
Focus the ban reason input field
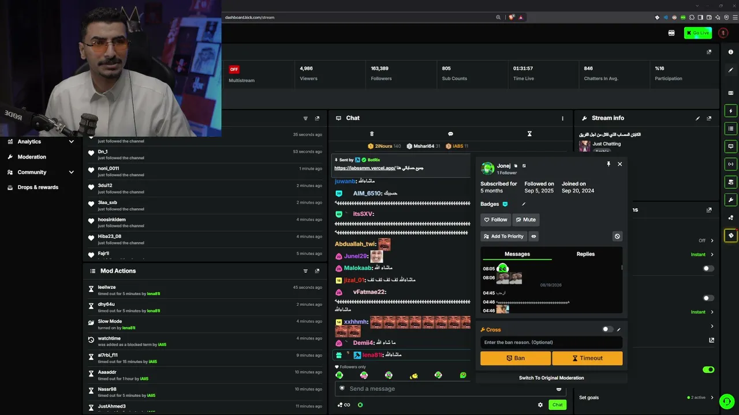[551, 342]
